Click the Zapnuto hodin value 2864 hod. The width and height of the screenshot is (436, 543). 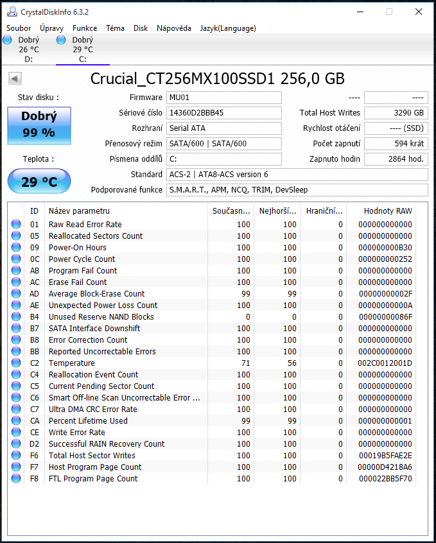tap(396, 159)
